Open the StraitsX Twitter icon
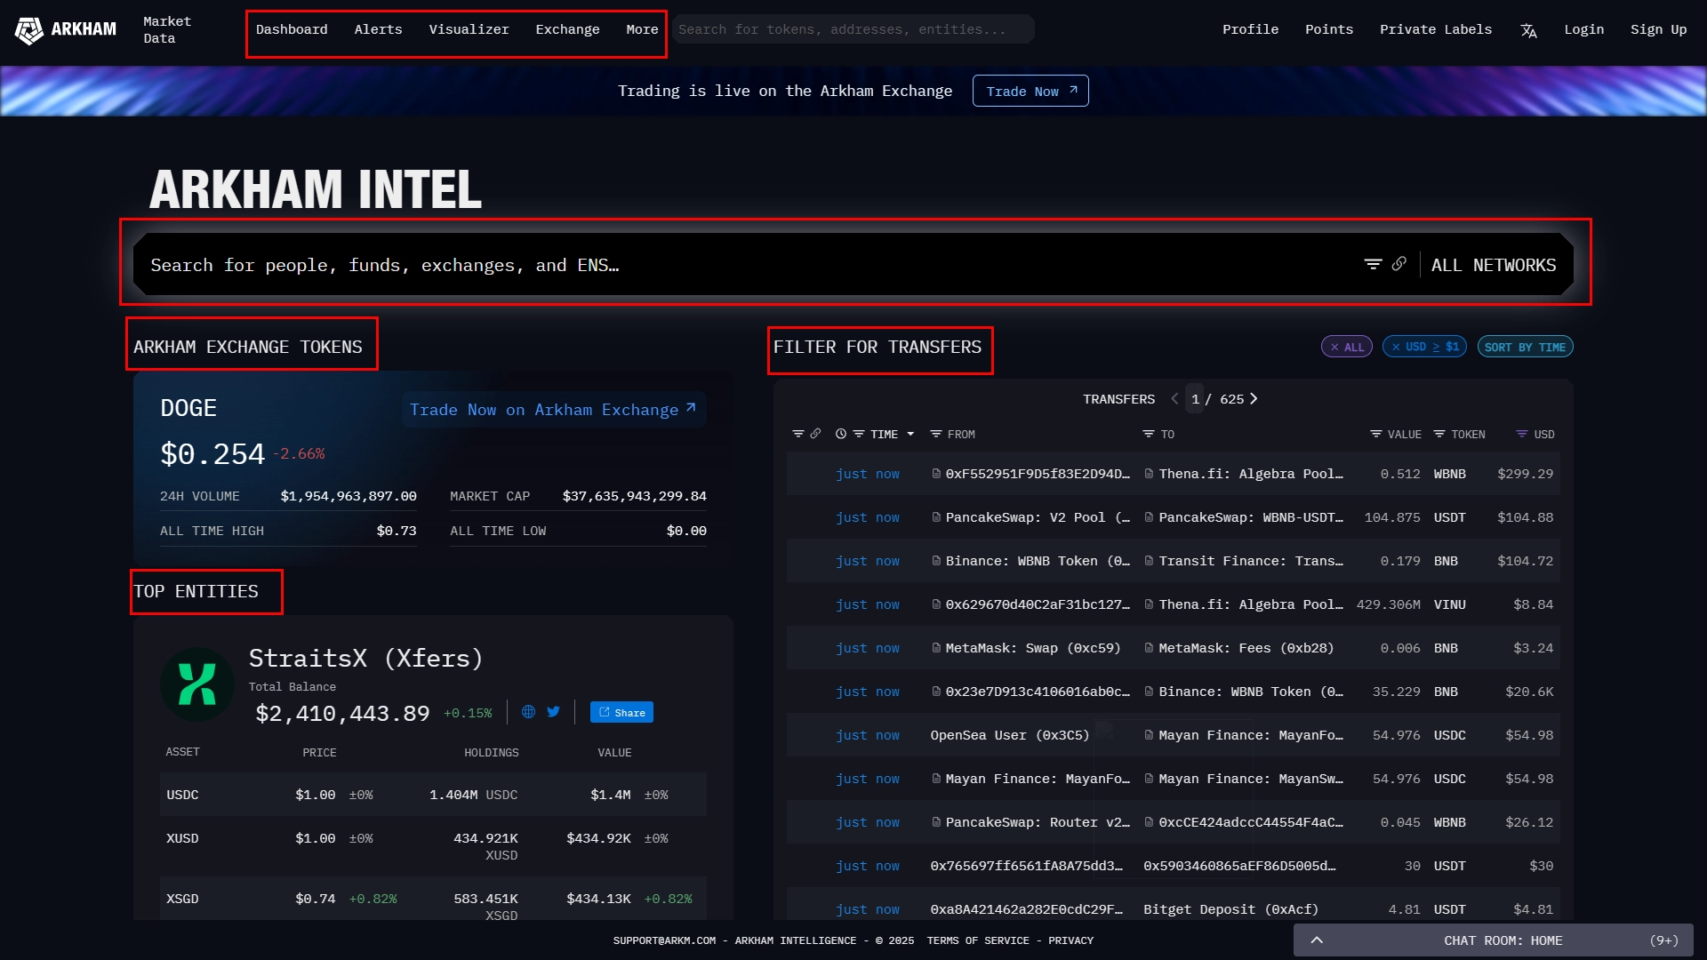 point(554,712)
